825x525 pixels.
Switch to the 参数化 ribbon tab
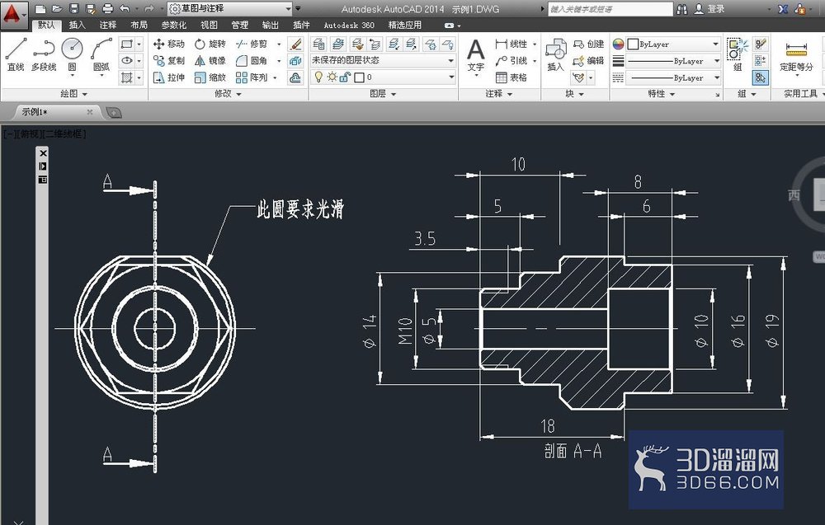tap(173, 25)
